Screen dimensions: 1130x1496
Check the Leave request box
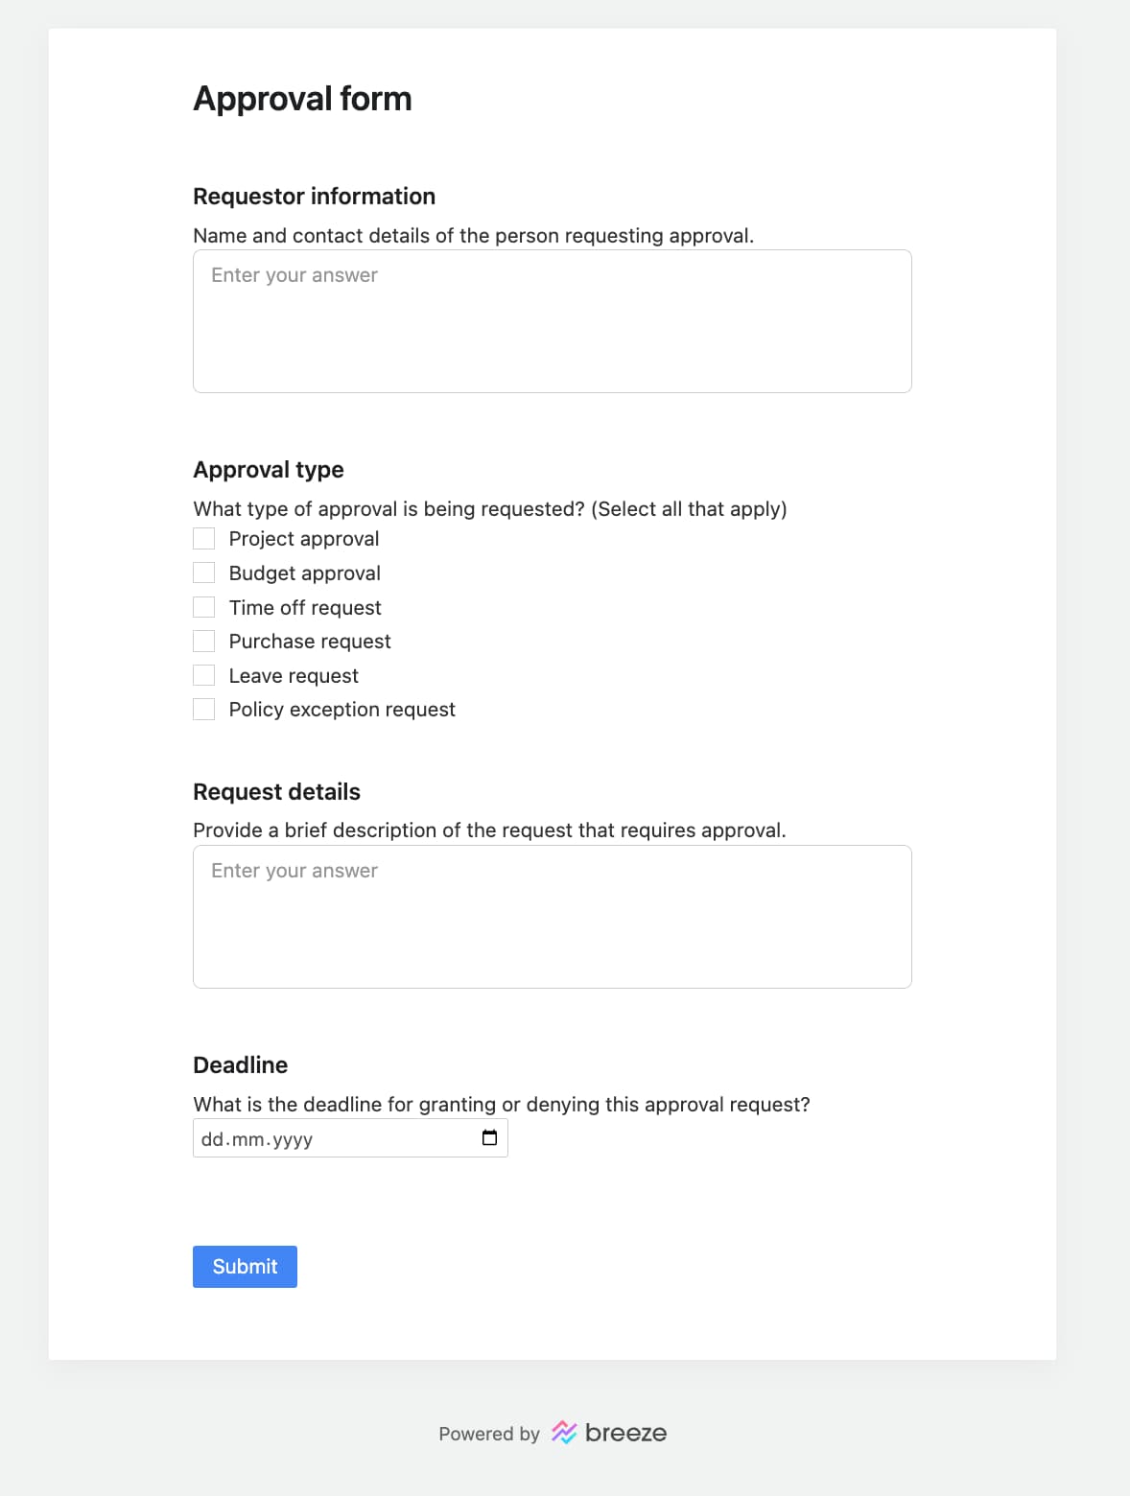(203, 674)
